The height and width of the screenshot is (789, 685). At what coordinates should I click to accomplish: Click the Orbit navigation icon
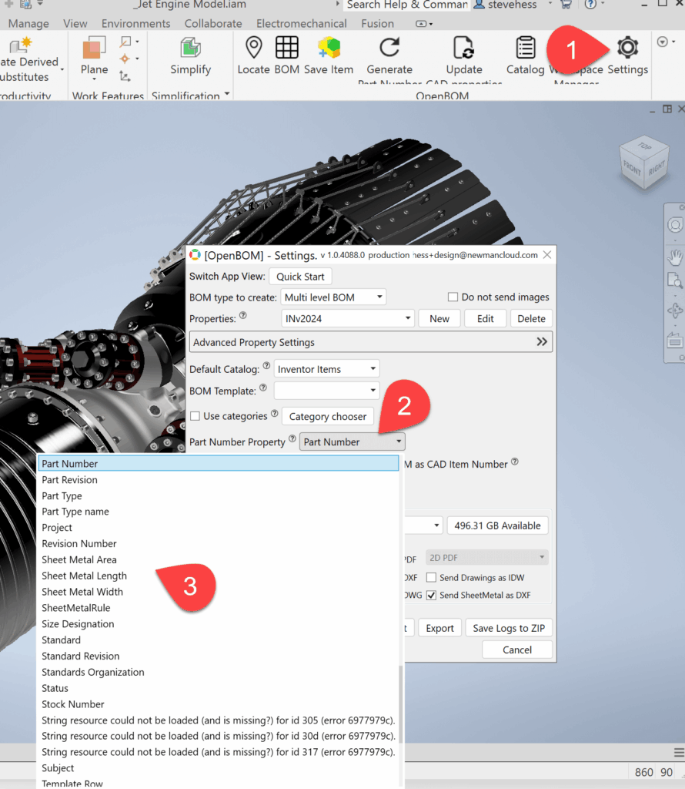[x=674, y=311]
